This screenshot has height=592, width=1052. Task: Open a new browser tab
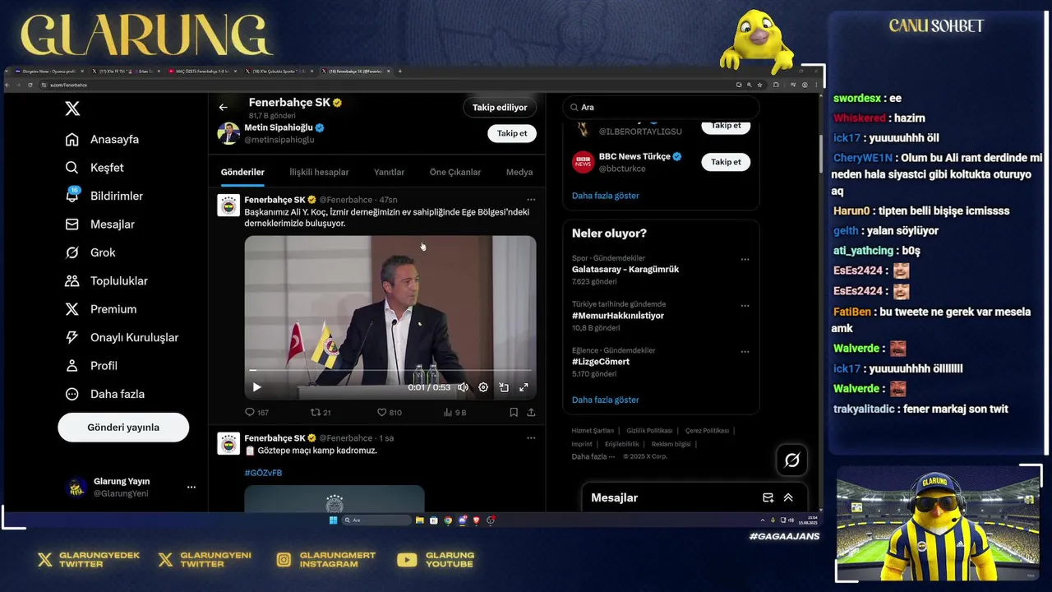[400, 72]
